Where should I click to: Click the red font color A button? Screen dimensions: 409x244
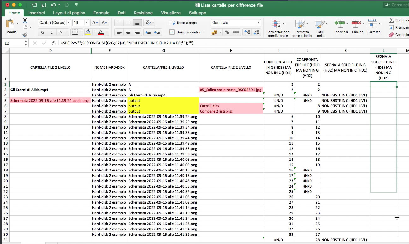[101, 32]
